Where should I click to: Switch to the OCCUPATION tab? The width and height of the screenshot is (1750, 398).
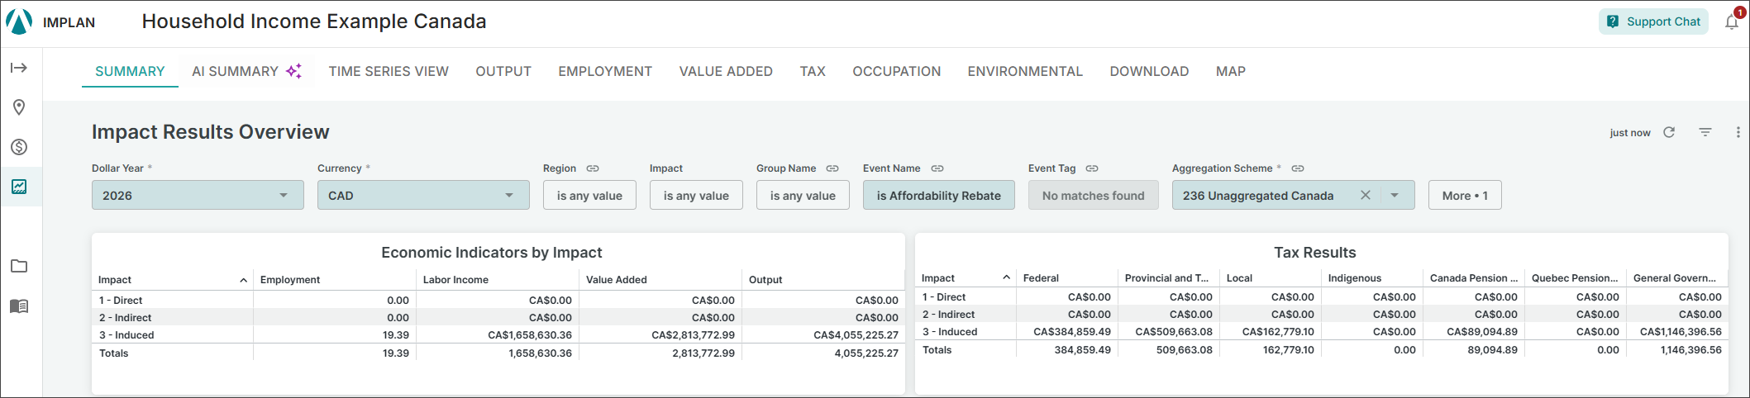click(x=897, y=71)
